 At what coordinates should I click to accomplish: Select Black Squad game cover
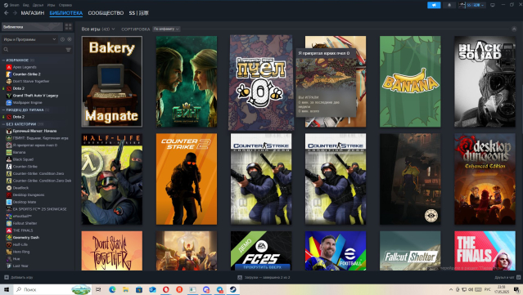click(x=485, y=82)
